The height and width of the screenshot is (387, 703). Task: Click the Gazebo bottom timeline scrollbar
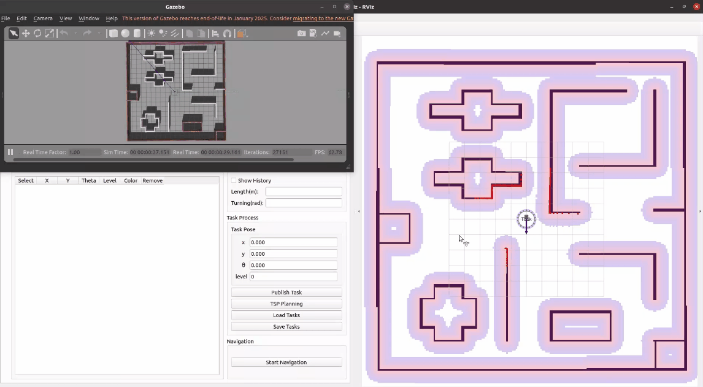153,159
